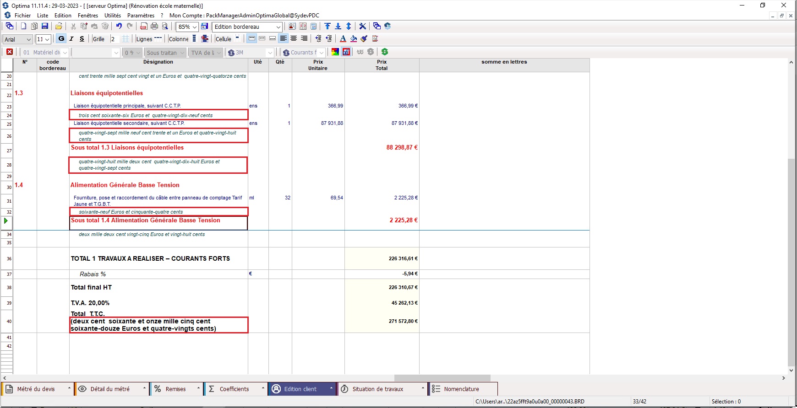Screen dimensions: 797x408
Task: Open the Liste menu
Action: point(43,15)
